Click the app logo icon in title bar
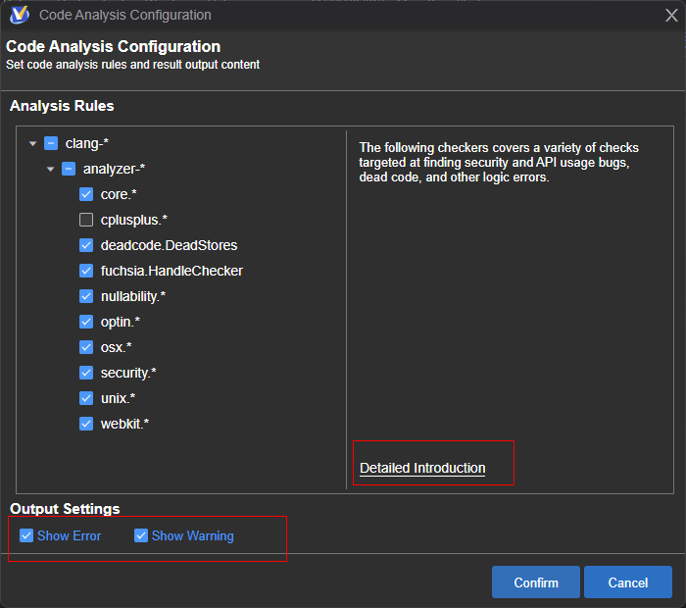The height and width of the screenshot is (608, 686). pyautogui.click(x=19, y=15)
